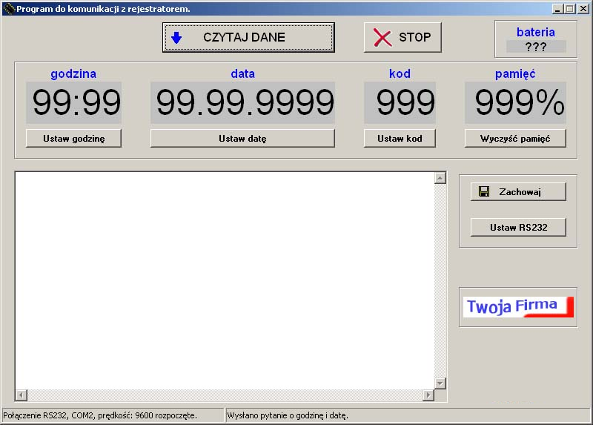Save data with the Zachowaj button
The width and height of the screenshot is (593, 425).
pos(518,192)
